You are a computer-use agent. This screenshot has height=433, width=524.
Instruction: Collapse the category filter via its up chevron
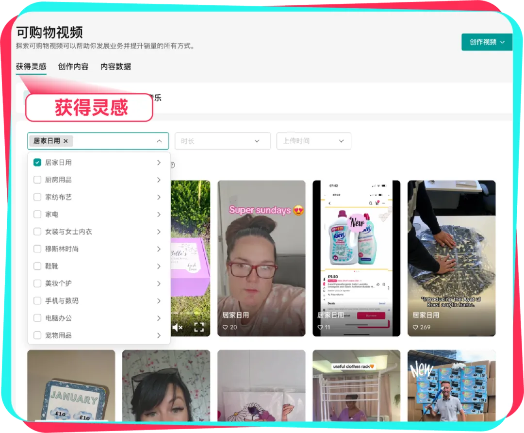(x=160, y=141)
